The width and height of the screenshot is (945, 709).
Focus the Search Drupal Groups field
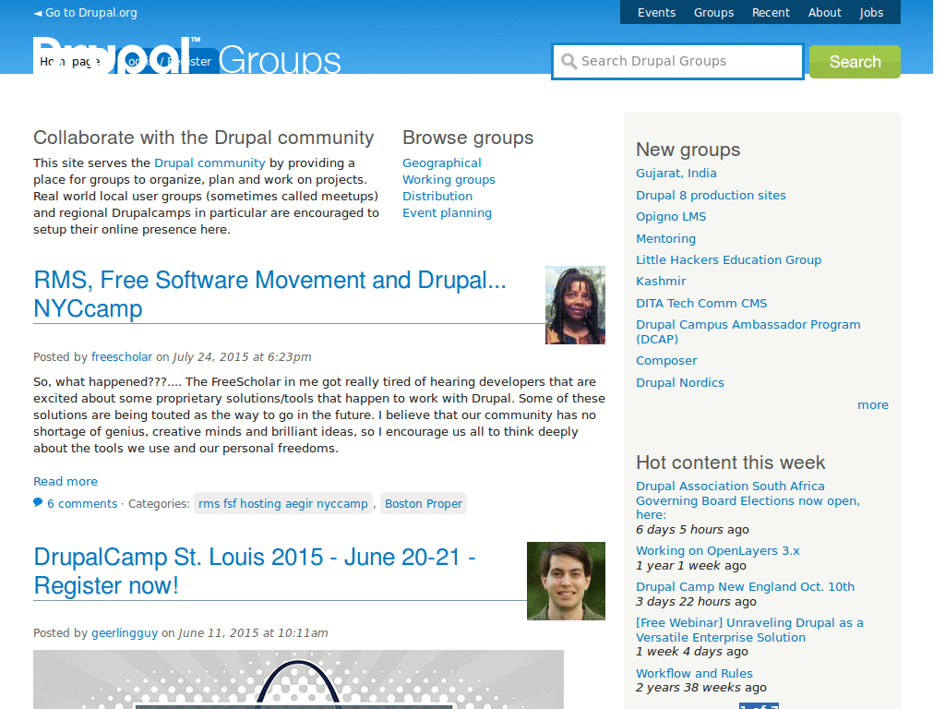pos(677,62)
